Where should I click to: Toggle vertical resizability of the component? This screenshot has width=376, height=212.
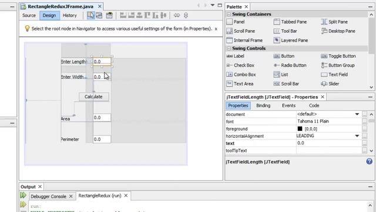(186, 15)
